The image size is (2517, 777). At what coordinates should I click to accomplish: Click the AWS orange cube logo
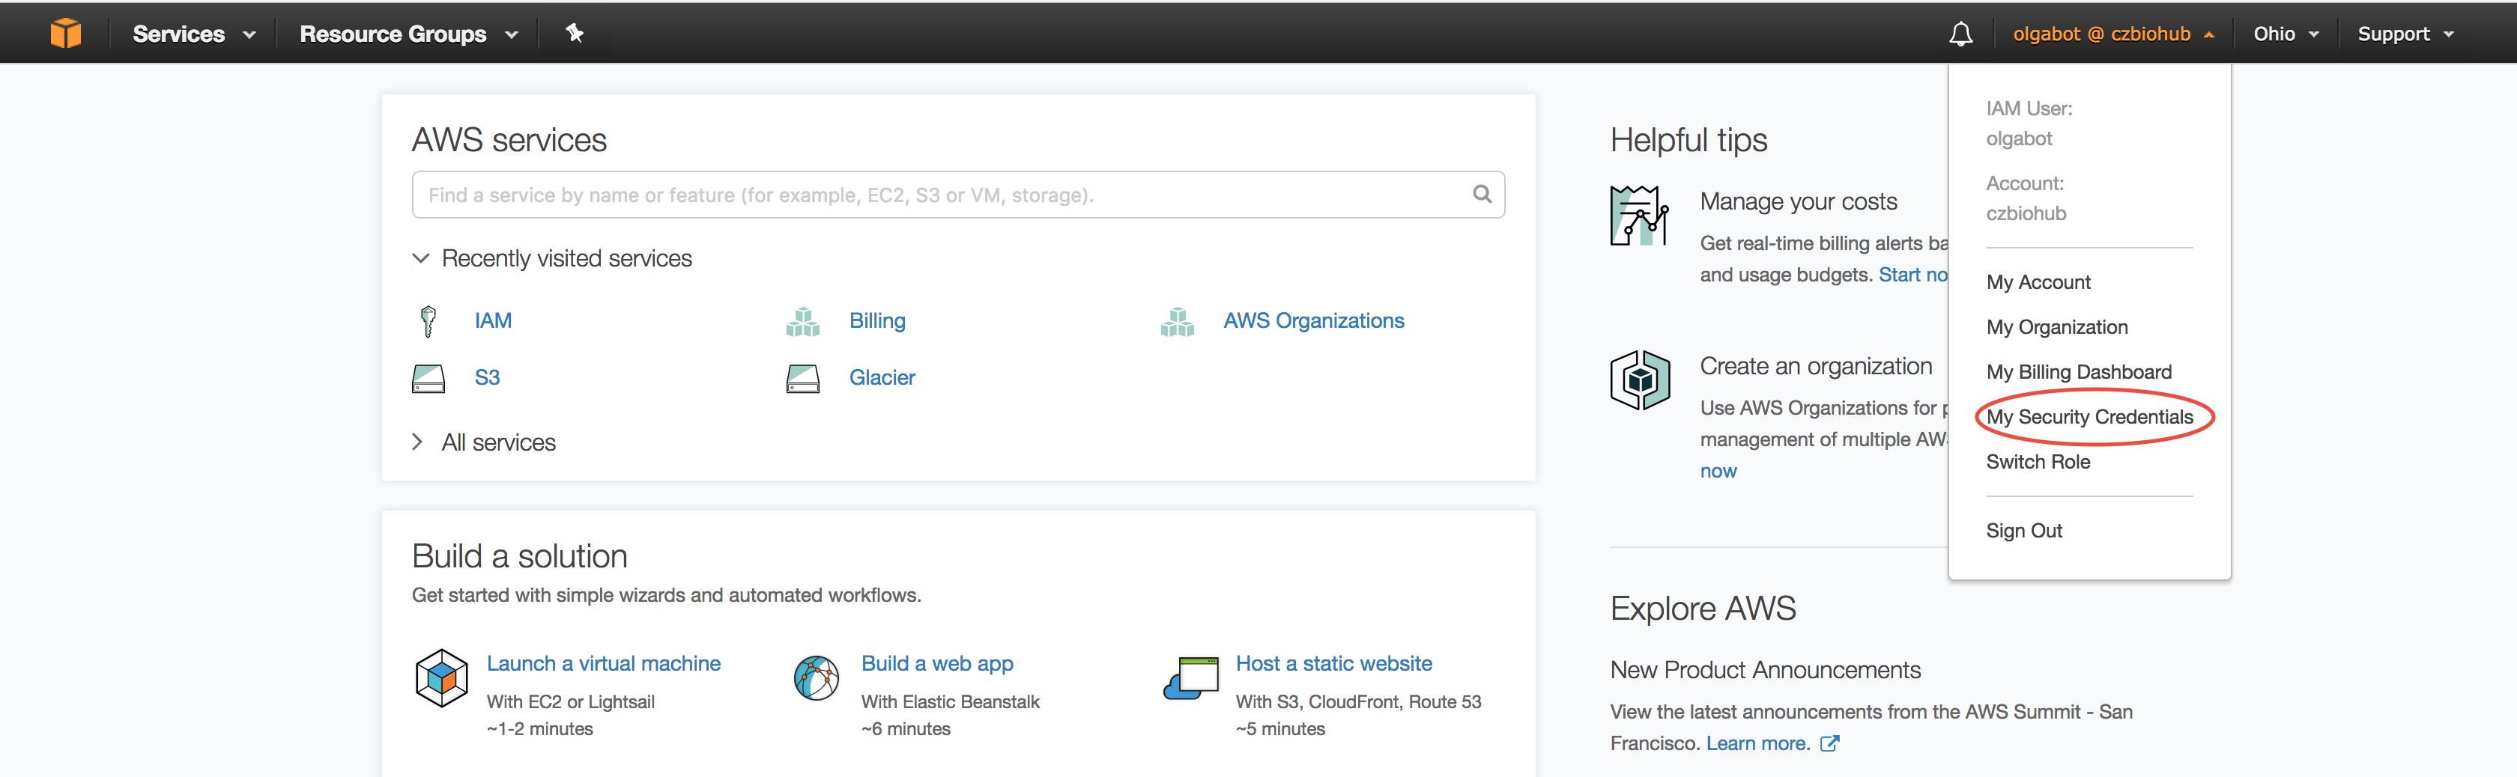coord(65,33)
